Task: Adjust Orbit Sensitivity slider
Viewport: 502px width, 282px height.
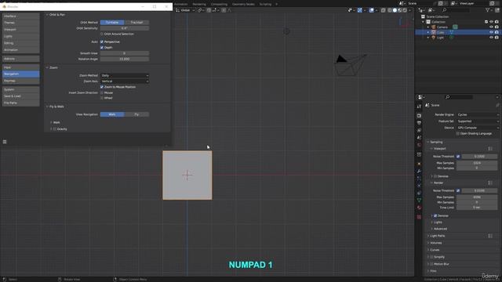Action: (x=125, y=28)
